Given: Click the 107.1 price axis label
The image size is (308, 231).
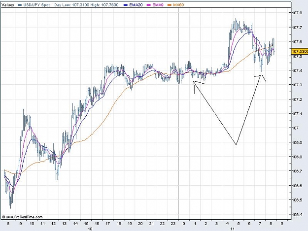Looking at the screenshot, I should [x=297, y=114].
